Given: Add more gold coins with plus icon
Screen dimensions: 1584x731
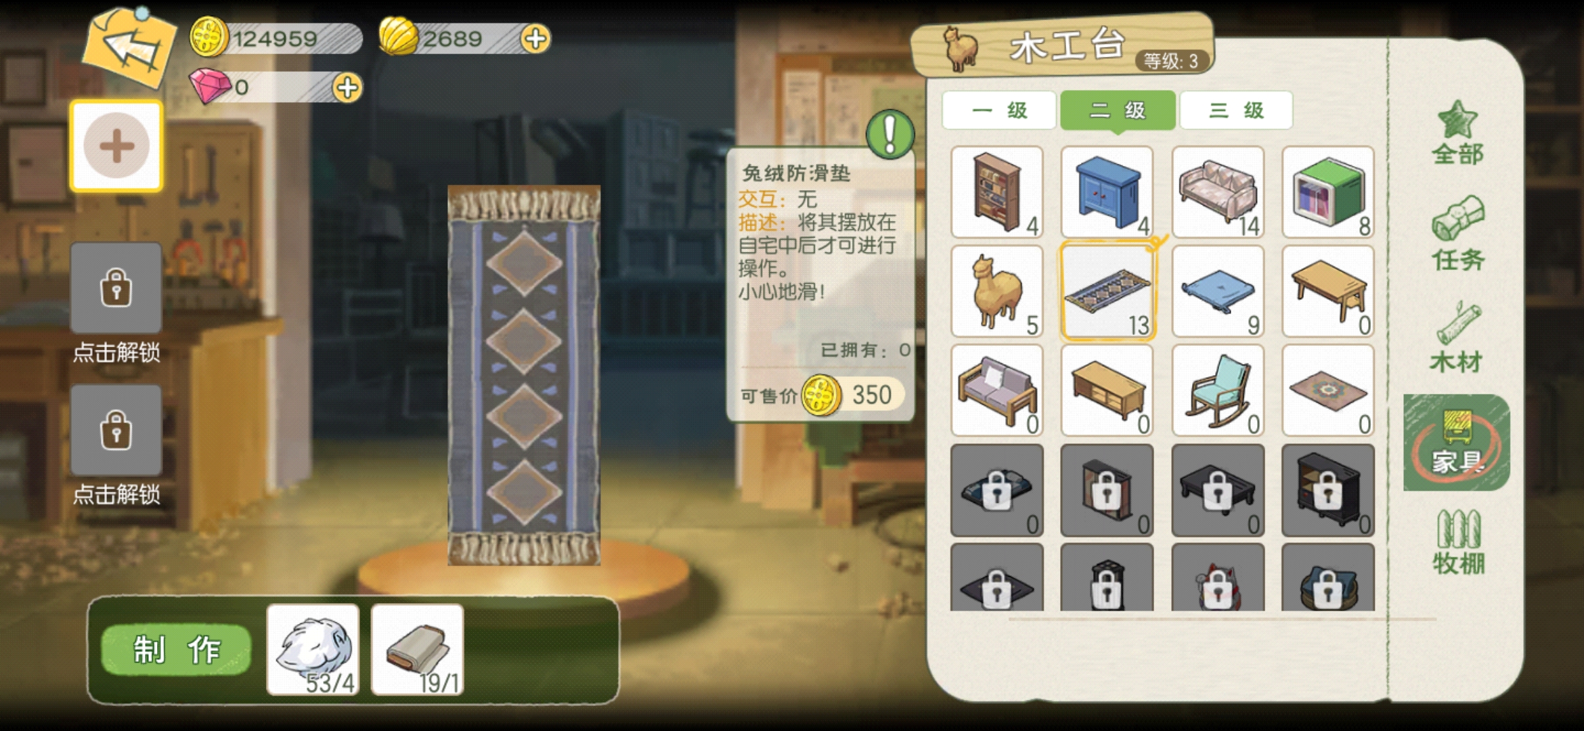Looking at the screenshot, I should click(535, 39).
